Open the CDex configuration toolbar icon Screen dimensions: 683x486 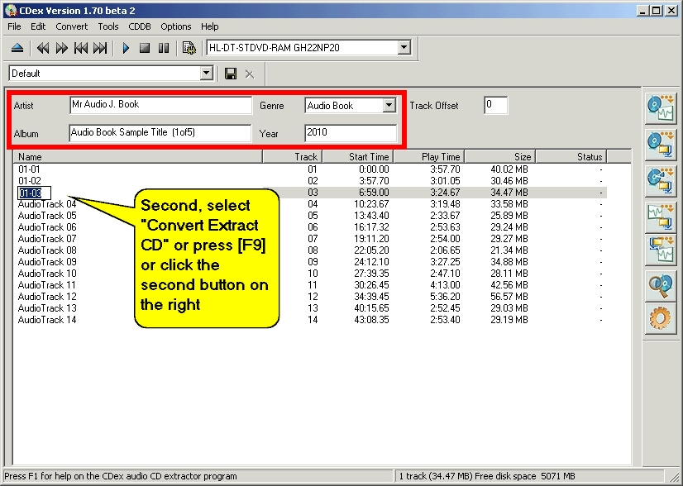click(x=189, y=48)
